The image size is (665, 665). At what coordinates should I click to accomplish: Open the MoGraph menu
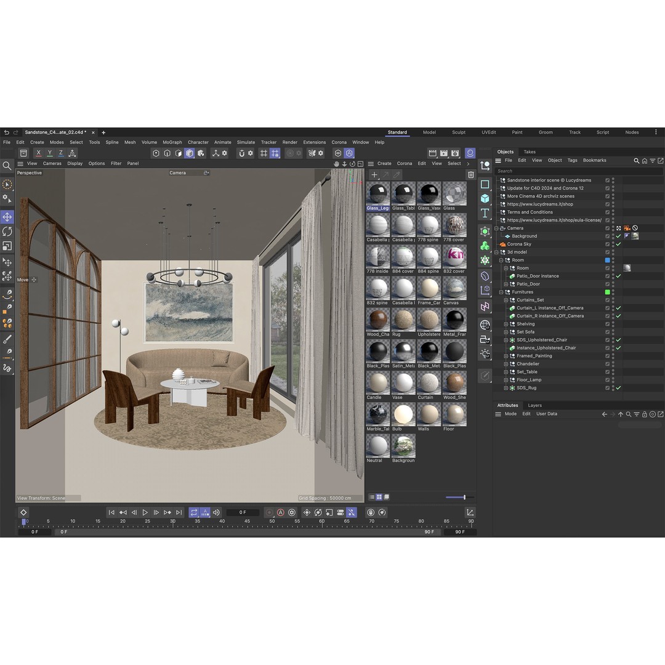tap(172, 142)
